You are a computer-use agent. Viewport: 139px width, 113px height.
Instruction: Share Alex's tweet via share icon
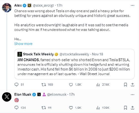pos(132,85)
